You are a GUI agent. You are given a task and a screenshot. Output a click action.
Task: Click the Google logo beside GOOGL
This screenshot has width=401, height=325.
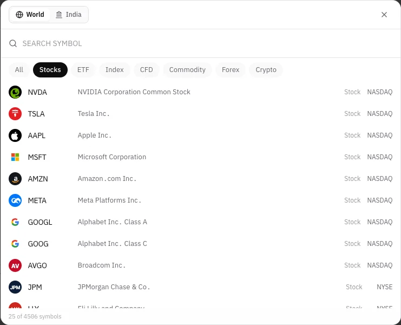click(15, 222)
